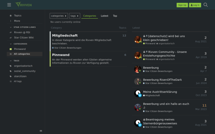
Task: Open topic '[datenschutz] wird bei uns klein geschrieben!'
Action: (164, 38)
